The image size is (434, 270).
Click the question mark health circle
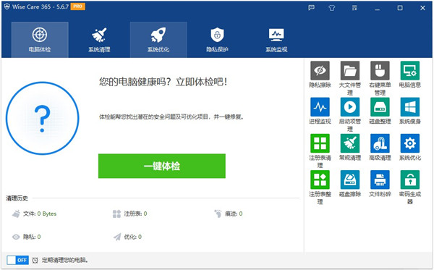tap(42, 118)
